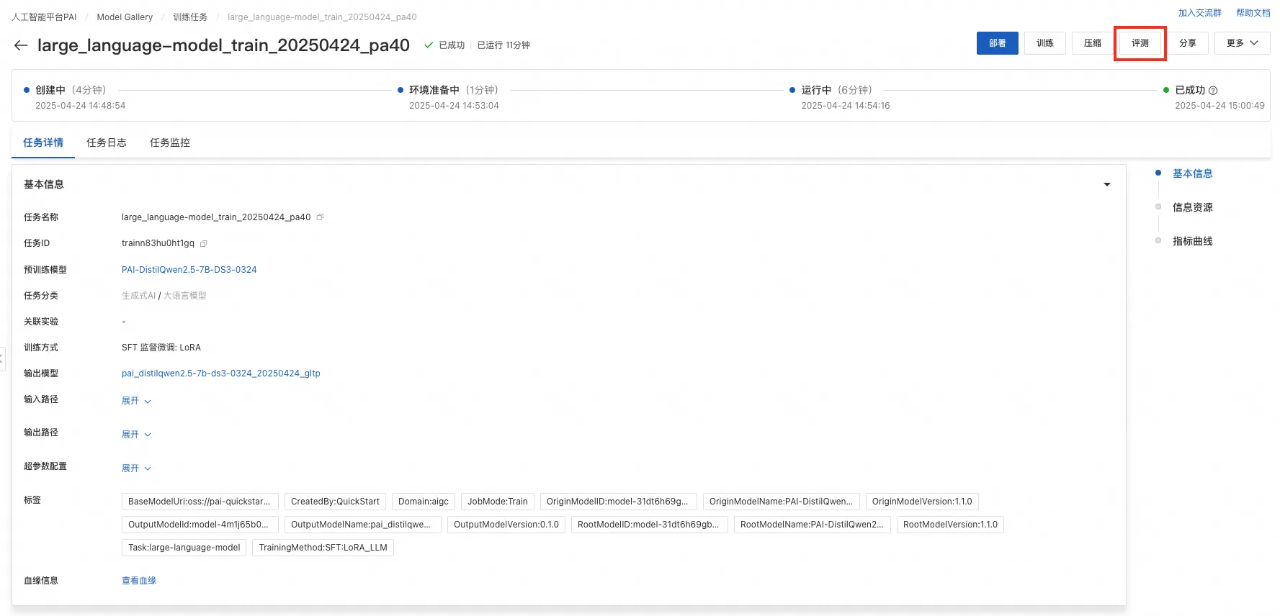The width and height of the screenshot is (1280, 616).
Task: Open the 更多 dropdown menu
Action: click(x=1242, y=43)
